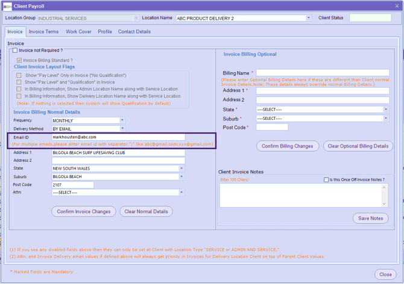Enable Show Delivery Location Name checkbox
The width and height of the screenshot is (404, 284).
[19, 96]
